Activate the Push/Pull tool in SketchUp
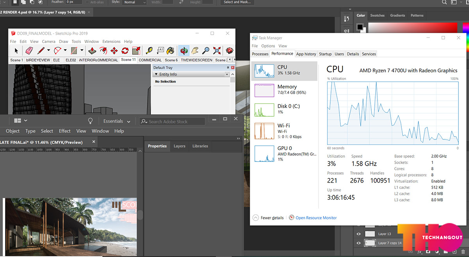469x257 pixels. (x=92, y=50)
